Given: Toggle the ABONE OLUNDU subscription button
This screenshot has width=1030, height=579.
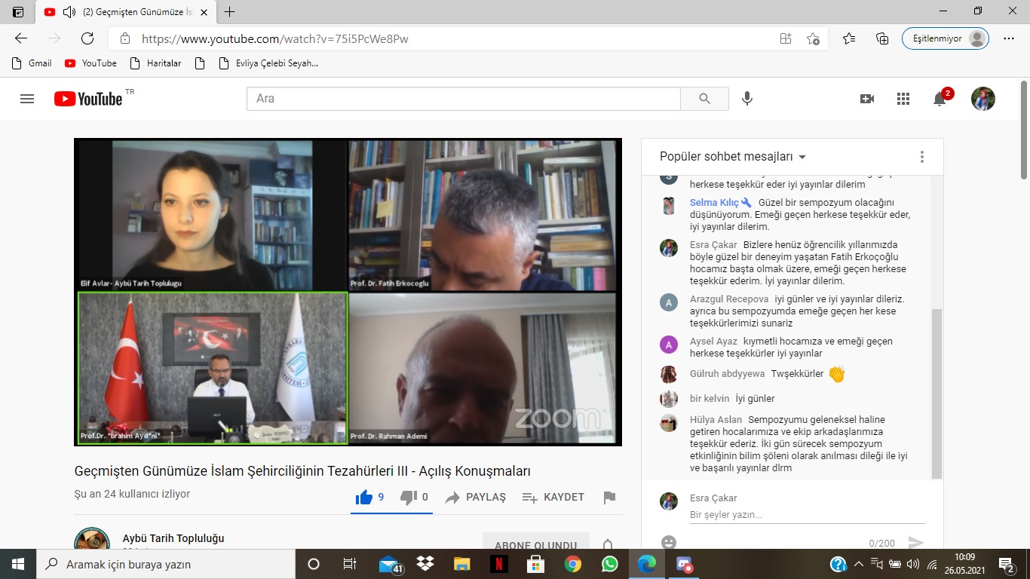Looking at the screenshot, I should coord(535,545).
